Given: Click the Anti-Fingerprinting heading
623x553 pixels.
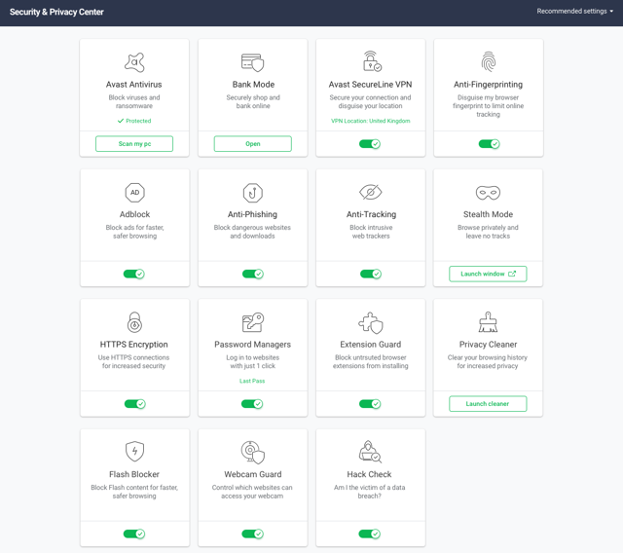Looking at the screenshot, I should tap(489, 85).
